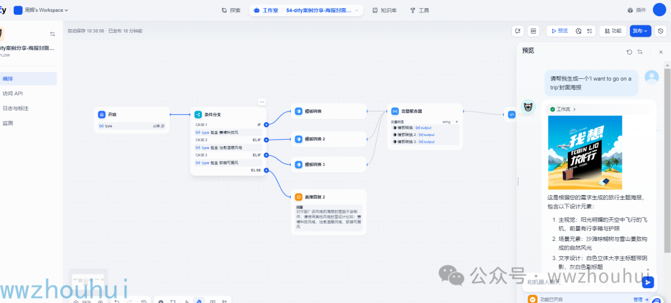The image size is (671, 303).
Task: Select the 模板转换 3 node icon
Action: click(299, 164)
